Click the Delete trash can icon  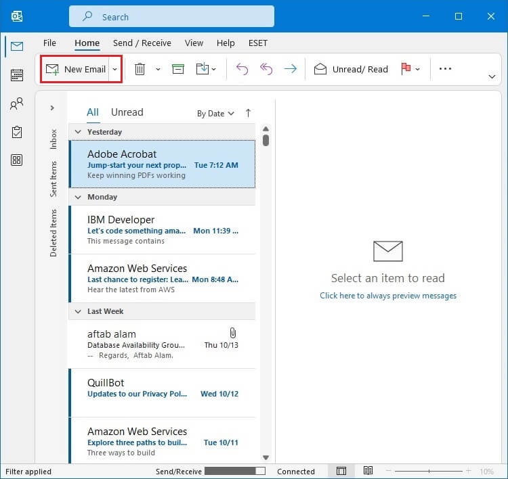pos(140,69)
